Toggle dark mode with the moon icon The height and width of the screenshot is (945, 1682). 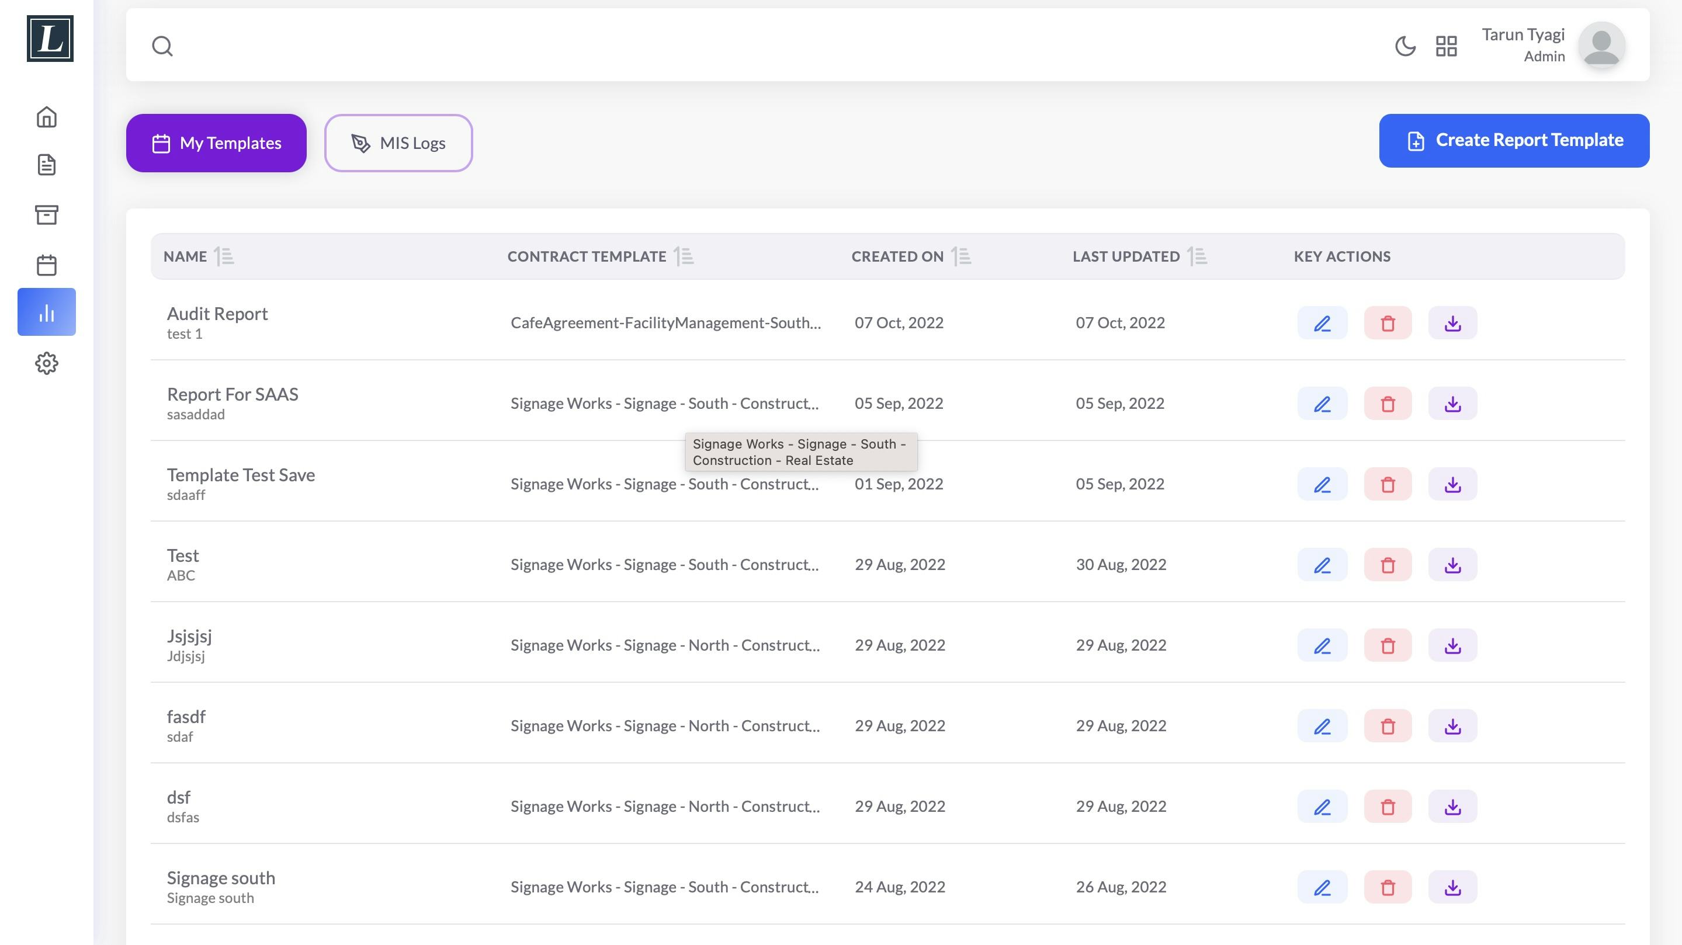pyautogui.click(x=1405, y=46)
